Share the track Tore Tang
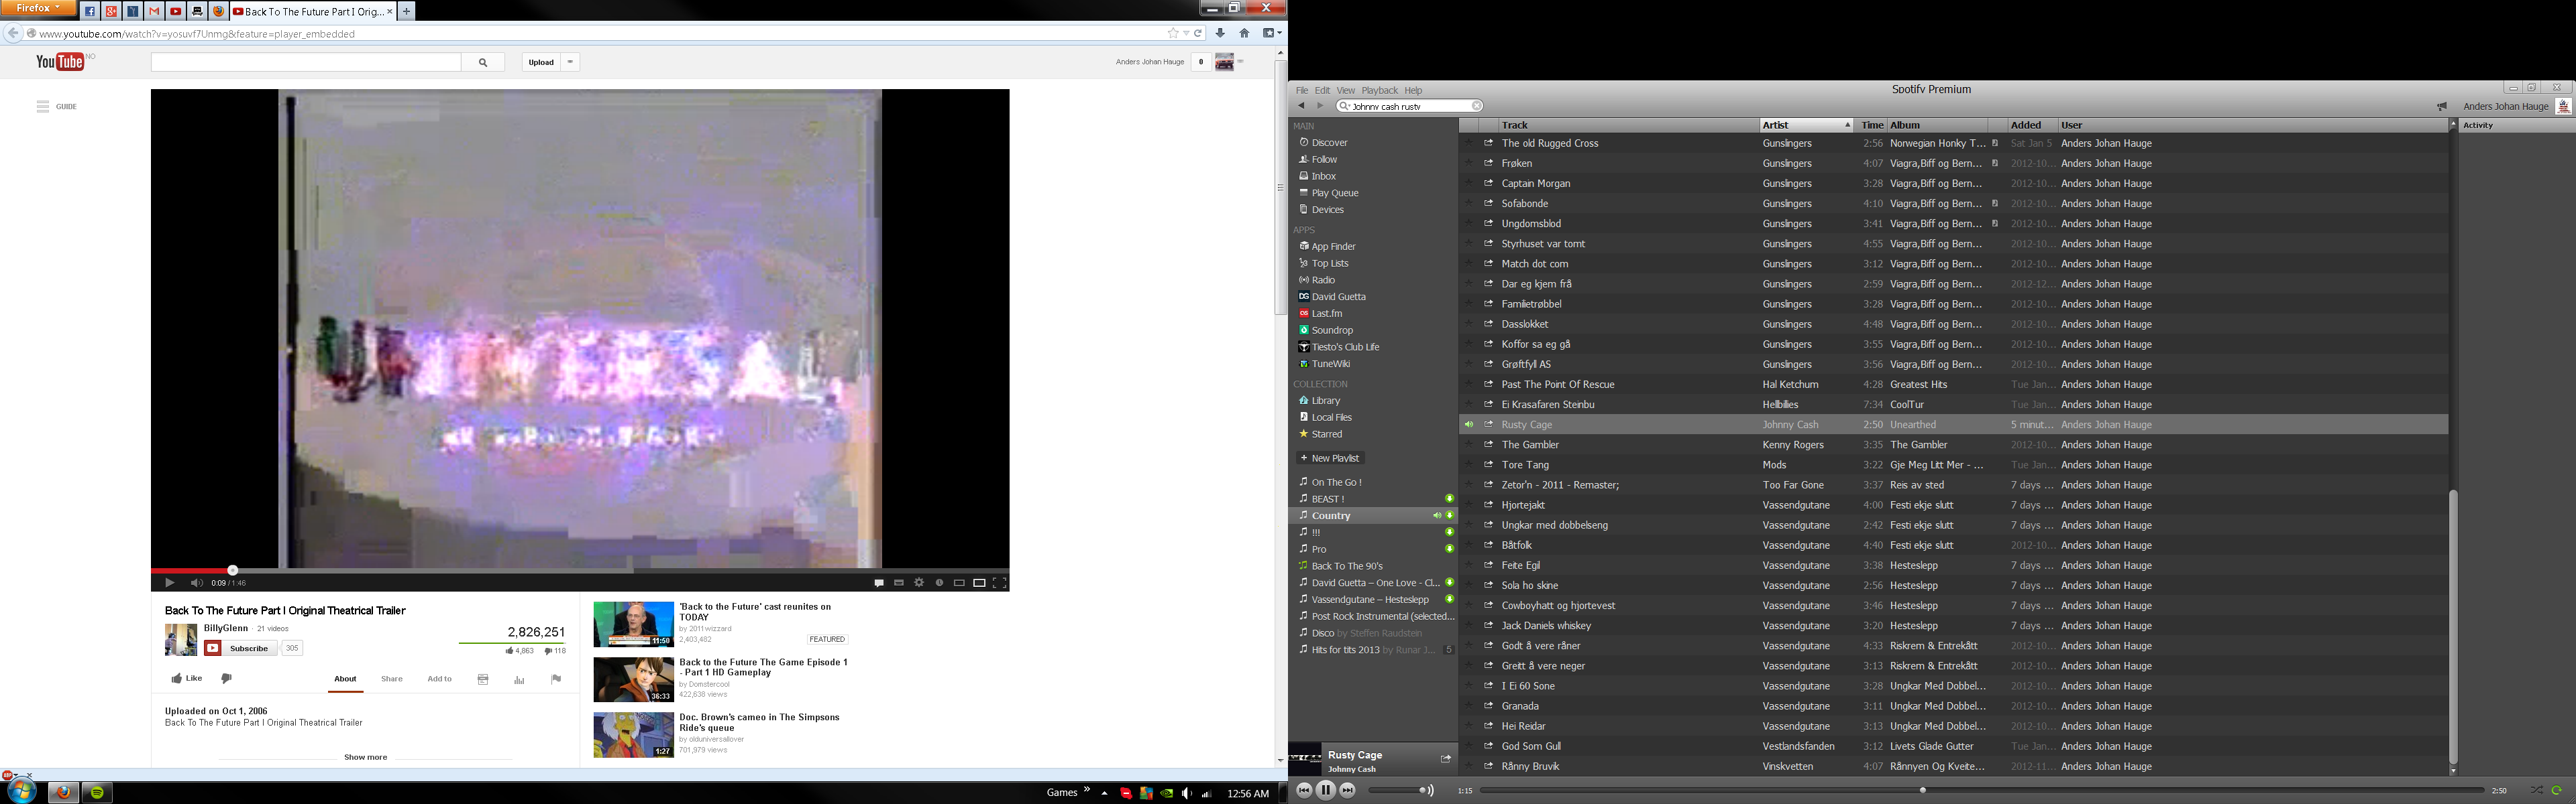 pos(1488,464)
